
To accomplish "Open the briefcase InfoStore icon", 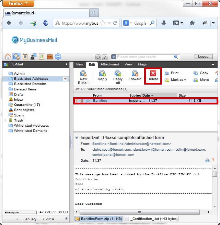I will point(50,57).
